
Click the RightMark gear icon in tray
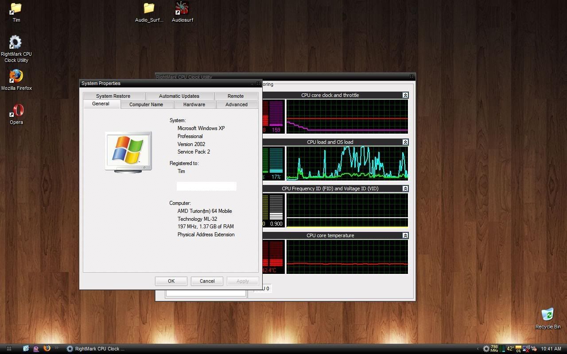486,349
